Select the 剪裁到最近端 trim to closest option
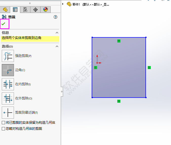Viewport: 171px width, 145px height. (x=8, y=113)
